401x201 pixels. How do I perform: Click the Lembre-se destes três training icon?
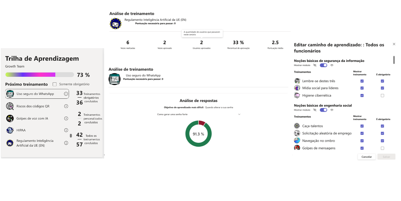297,81
